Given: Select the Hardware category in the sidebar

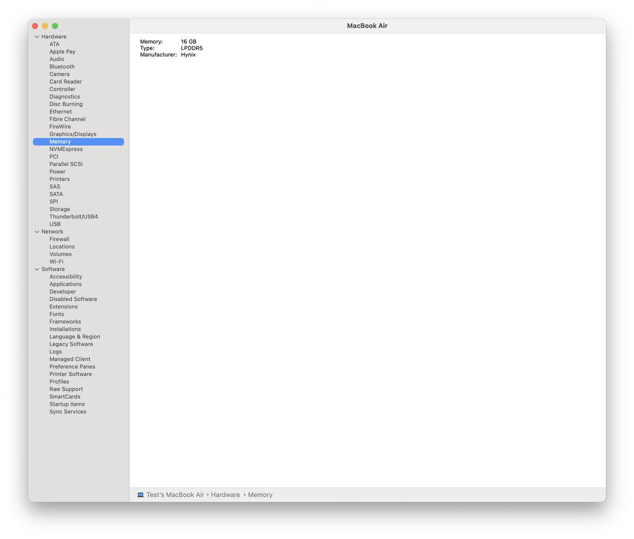Looking at the screenshot, I should click(x=54, y=37).
